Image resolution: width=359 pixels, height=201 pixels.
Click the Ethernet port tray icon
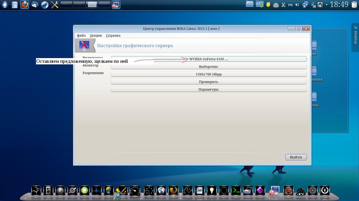[320, 5]
